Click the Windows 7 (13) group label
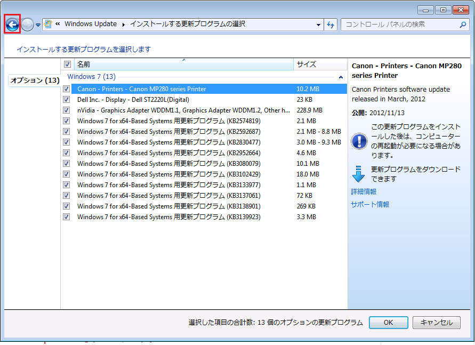Image resolution: width=475 pixels, height=345 pixels. 92,77
